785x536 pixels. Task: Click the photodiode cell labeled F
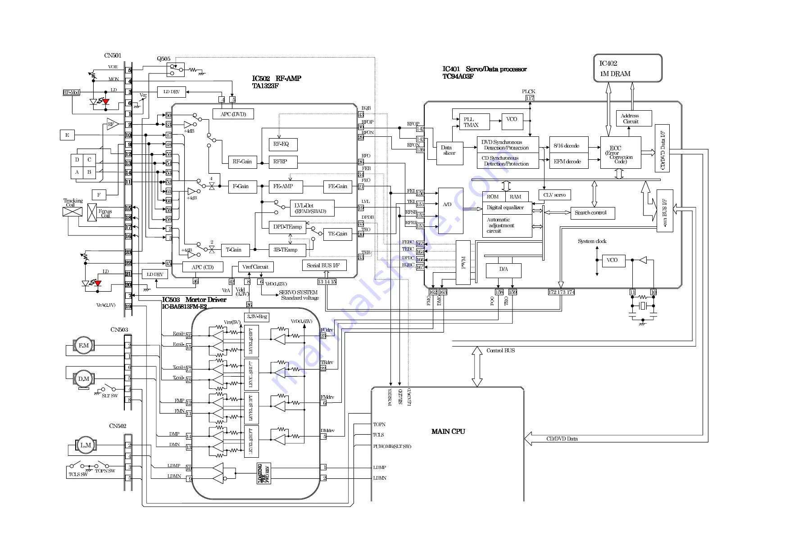(99, 195)
